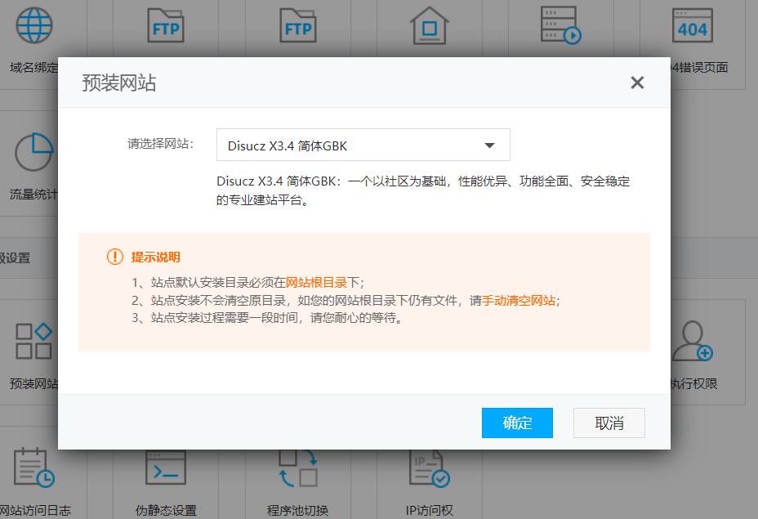Open 域名绑定 globe icon in background

(x=33, y=25)
